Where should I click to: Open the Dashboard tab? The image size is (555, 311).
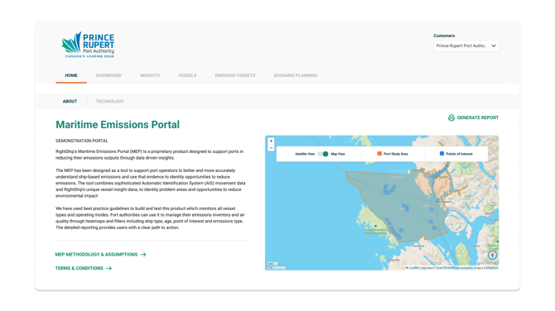coord(109,75)
